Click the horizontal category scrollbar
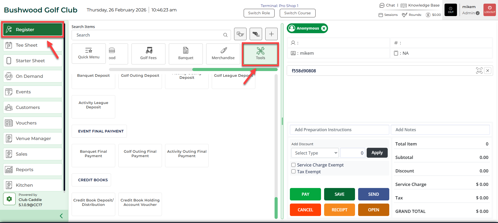The image size is (498, 223). click(235, 69)
